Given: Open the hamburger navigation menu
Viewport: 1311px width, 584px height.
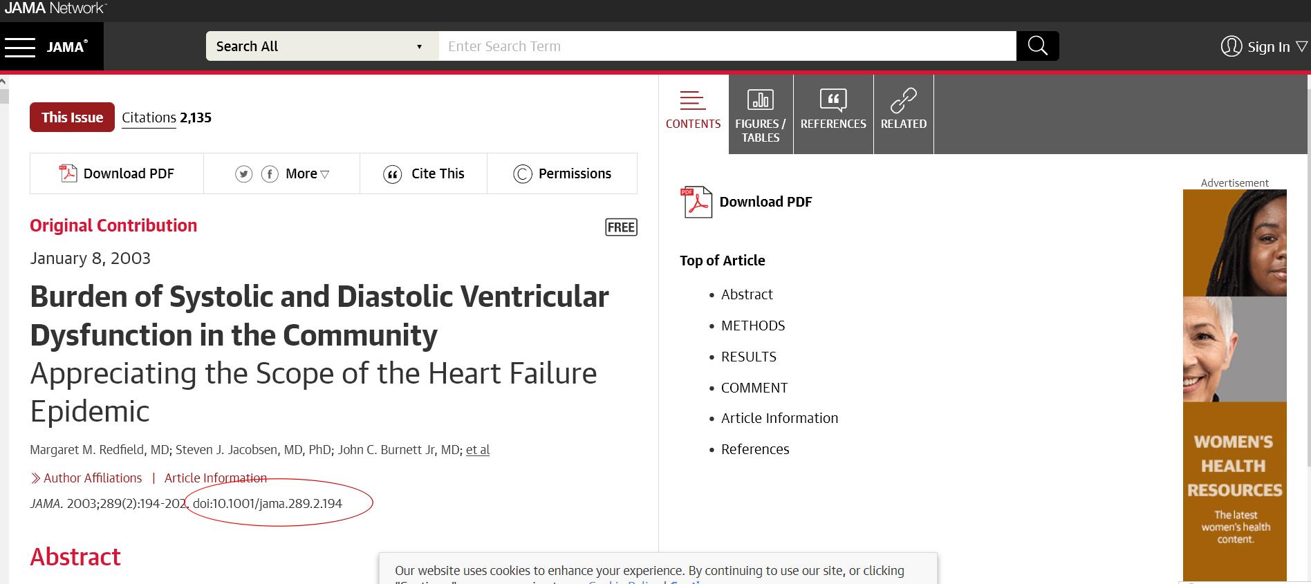Looking at the screenshot, I should (x=20, y=47).
